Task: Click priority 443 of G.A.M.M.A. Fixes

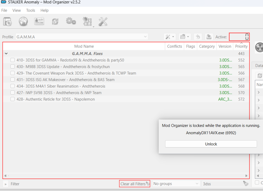Action: click(x=241, y=54)
